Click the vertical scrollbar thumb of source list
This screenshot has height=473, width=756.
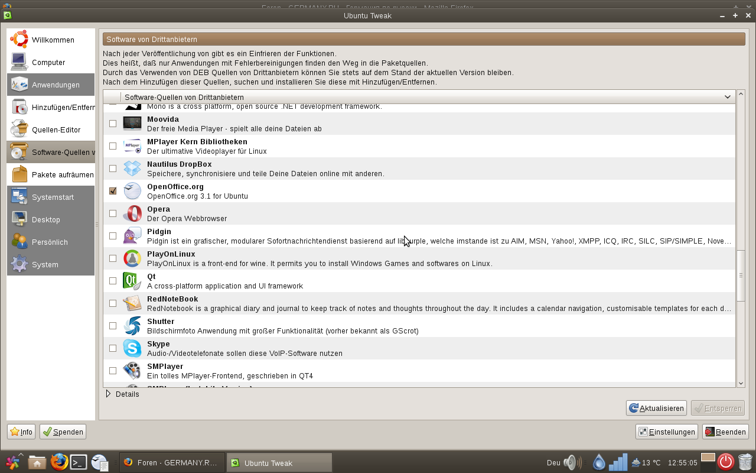(741, 275)
